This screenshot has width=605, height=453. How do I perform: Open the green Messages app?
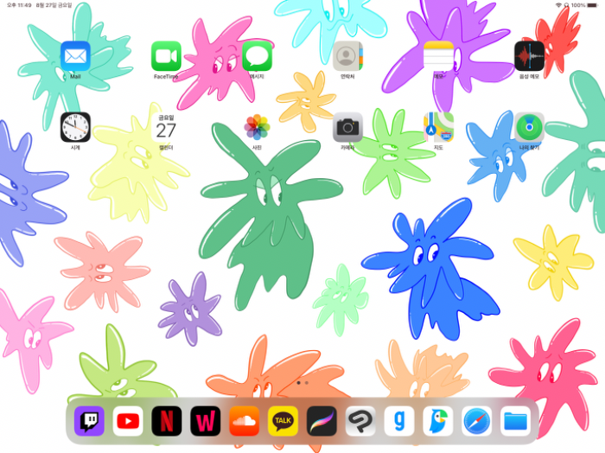[x=257, y=56]
